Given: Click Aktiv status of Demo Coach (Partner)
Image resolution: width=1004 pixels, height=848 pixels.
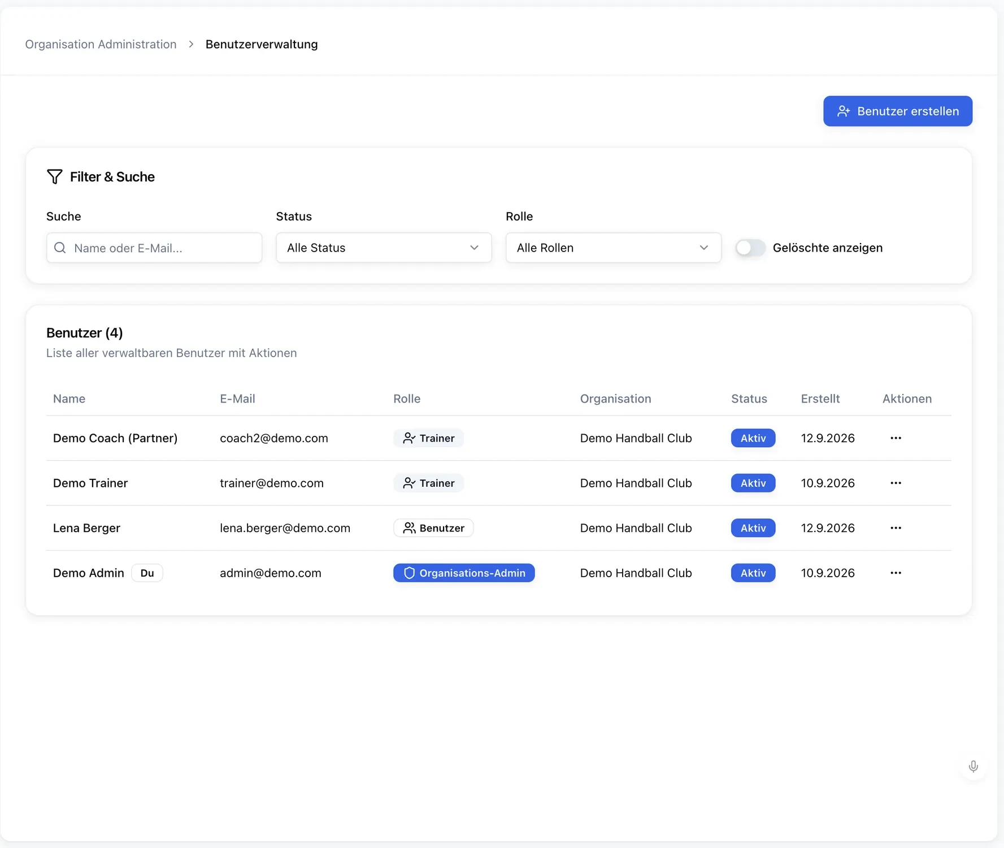Looking at the screenshot, I should [x=753, y=438].
